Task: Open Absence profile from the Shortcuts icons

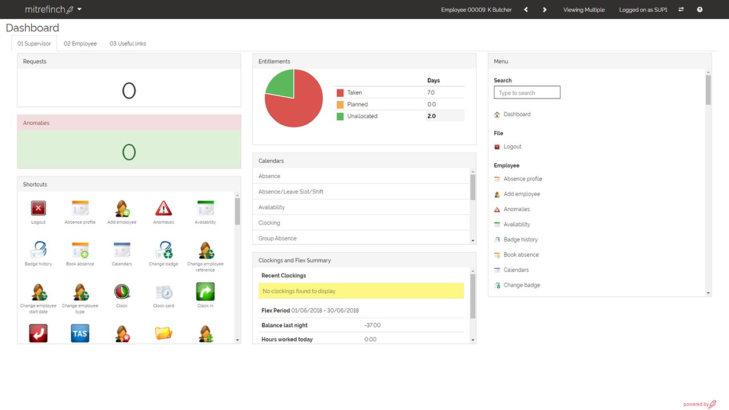Action: (x=80, y=208)
